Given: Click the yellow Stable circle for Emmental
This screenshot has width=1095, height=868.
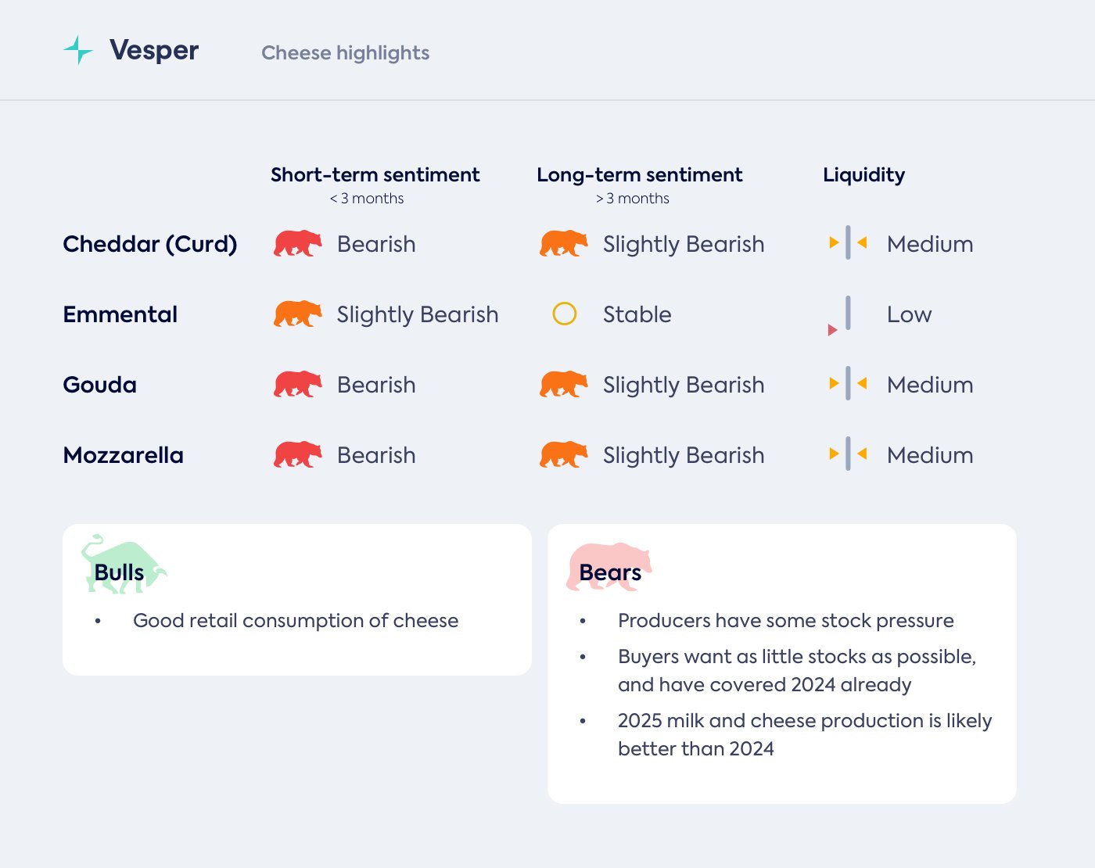Looking at the screenshot, I should coord(564,314).
